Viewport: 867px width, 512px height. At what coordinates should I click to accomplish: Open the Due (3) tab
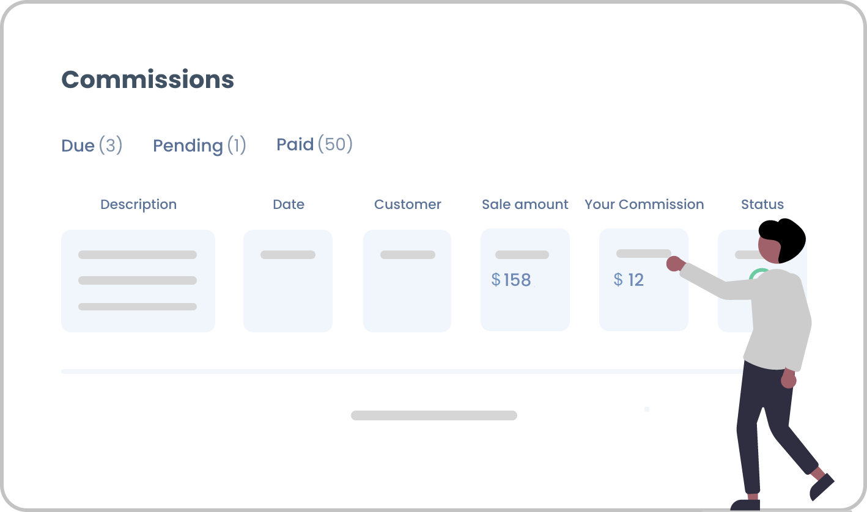(92, 145)
